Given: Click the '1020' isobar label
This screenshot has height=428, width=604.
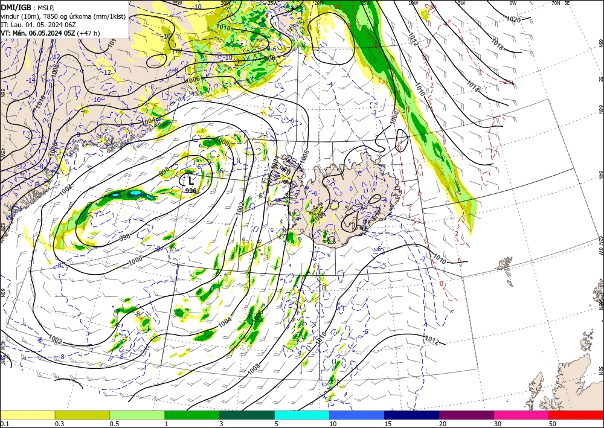Looking at the screenshot, I should pos(513,19).
